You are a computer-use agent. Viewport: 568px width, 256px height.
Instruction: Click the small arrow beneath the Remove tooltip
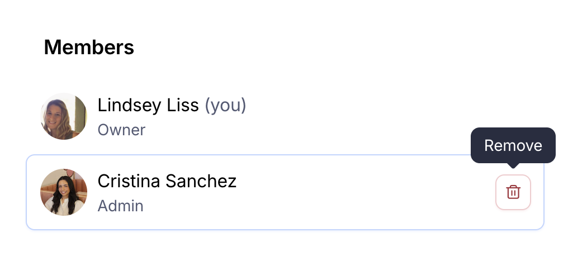point(513,165)
